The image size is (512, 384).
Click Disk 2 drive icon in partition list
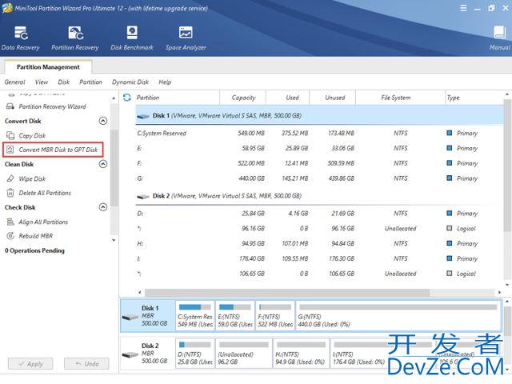(143, 196)
